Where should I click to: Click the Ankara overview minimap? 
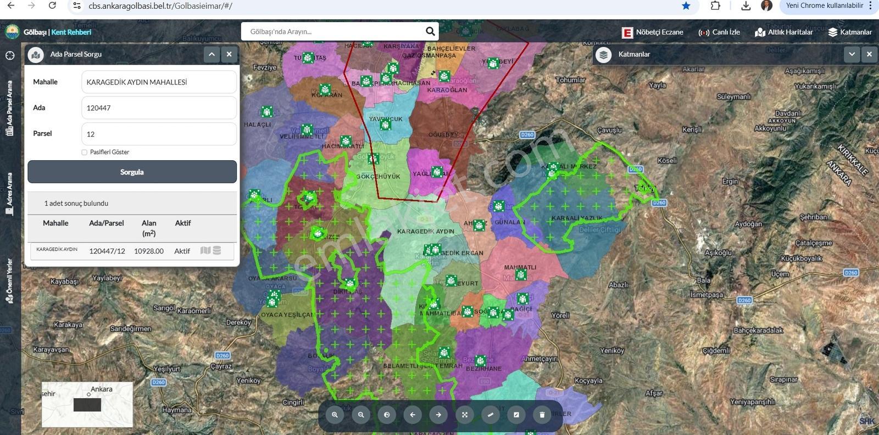click(x=87, y=405)
